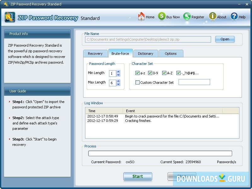Click the Min Length value field
The image size is (252, 189).
pos(112,73)
